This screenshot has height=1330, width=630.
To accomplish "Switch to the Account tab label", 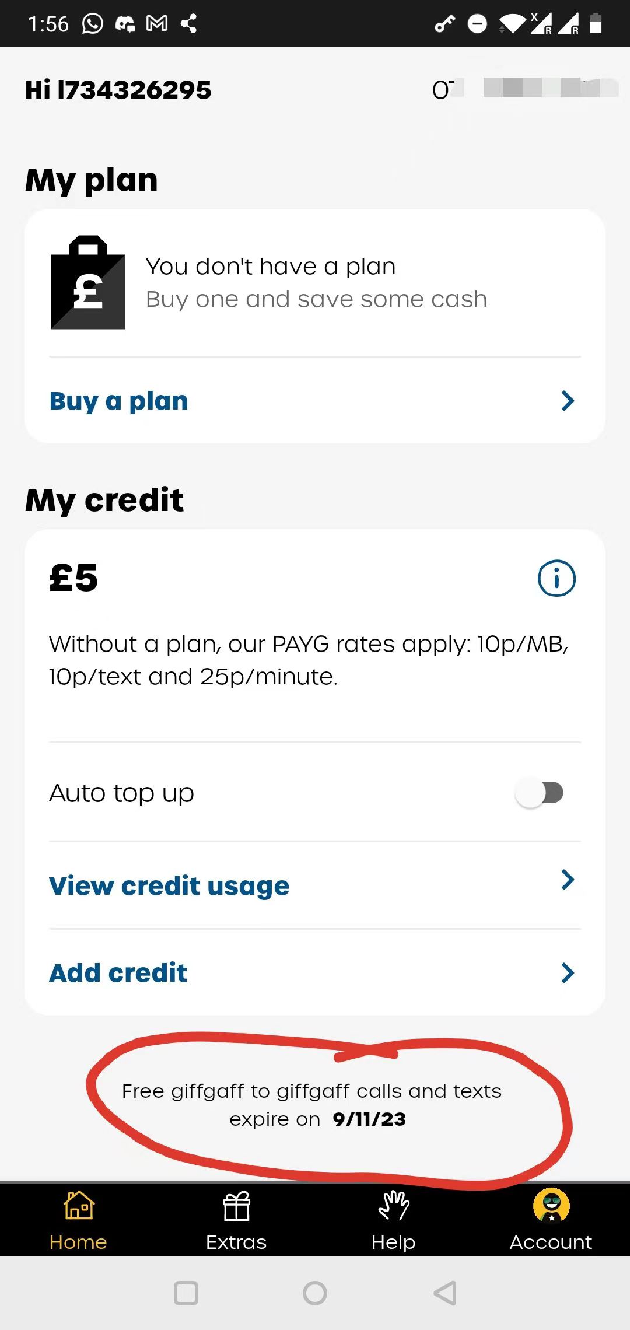I will coord(551,1242).
